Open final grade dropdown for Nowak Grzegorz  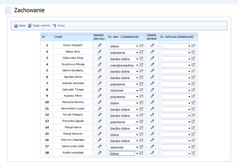(x=176, y=115)
